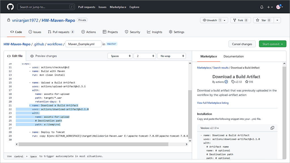The height and width of the screenshot is (163, 290).
Task: Open View full Marketplace listing link
Action: (213, 103)
